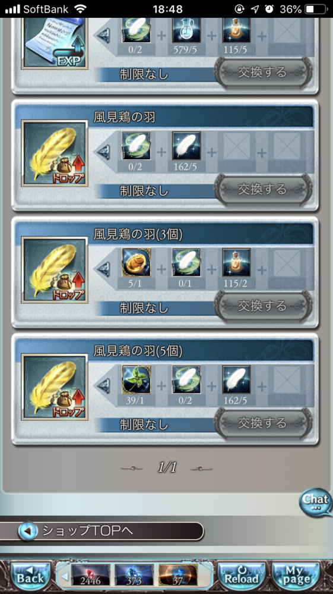Open the EXP scroll item icon

coord(55,43)
